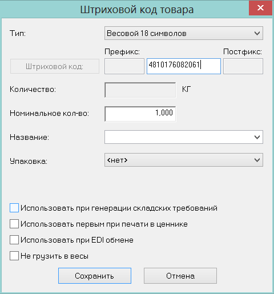Toggle Использовать при EDI обмене checkbox
This screenshot has height=294, width=274.
[14, 240]
